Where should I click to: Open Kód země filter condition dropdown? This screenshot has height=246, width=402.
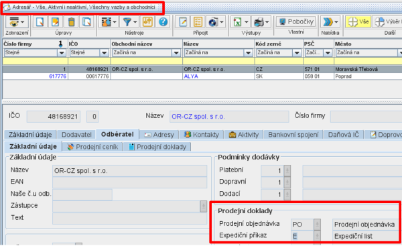[x=297, y=53]
